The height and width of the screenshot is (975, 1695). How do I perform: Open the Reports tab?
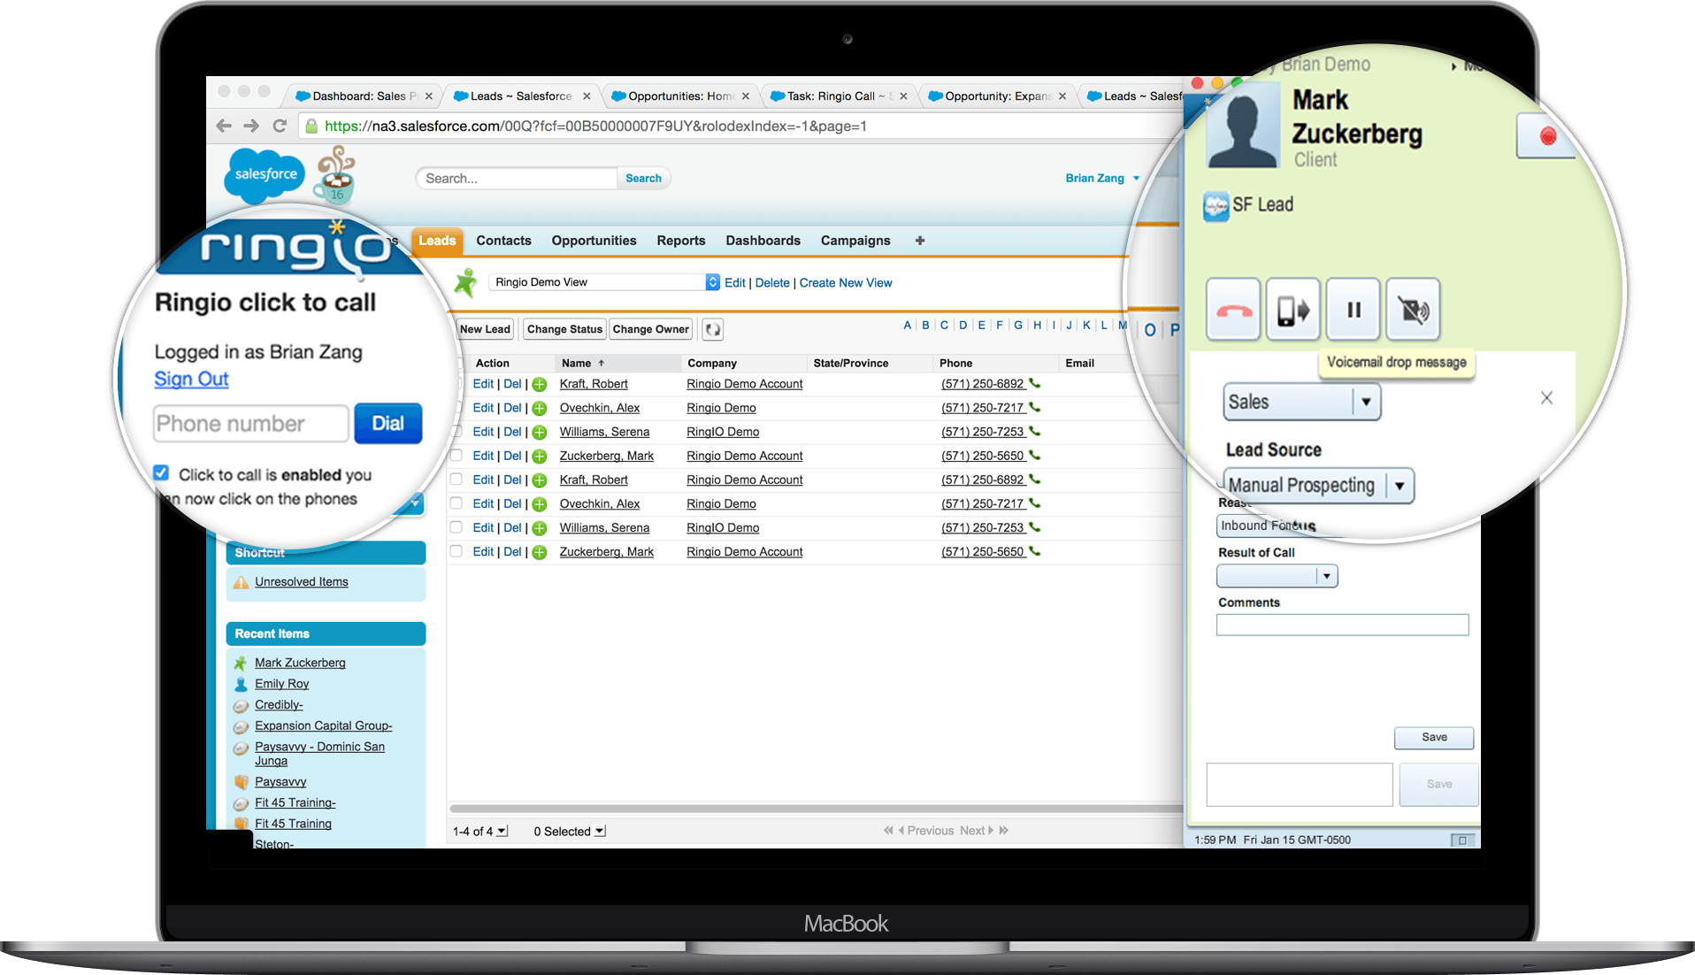[680, 241]
